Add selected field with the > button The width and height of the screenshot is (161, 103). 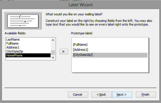coord(64,51)
